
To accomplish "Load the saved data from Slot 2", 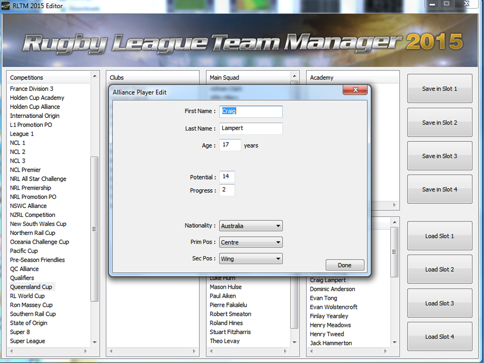I will 439,269.
